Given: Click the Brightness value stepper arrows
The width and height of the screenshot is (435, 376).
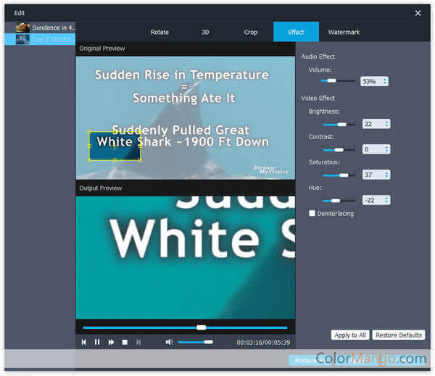Looking at the screenshot, I should pos(386,124).
